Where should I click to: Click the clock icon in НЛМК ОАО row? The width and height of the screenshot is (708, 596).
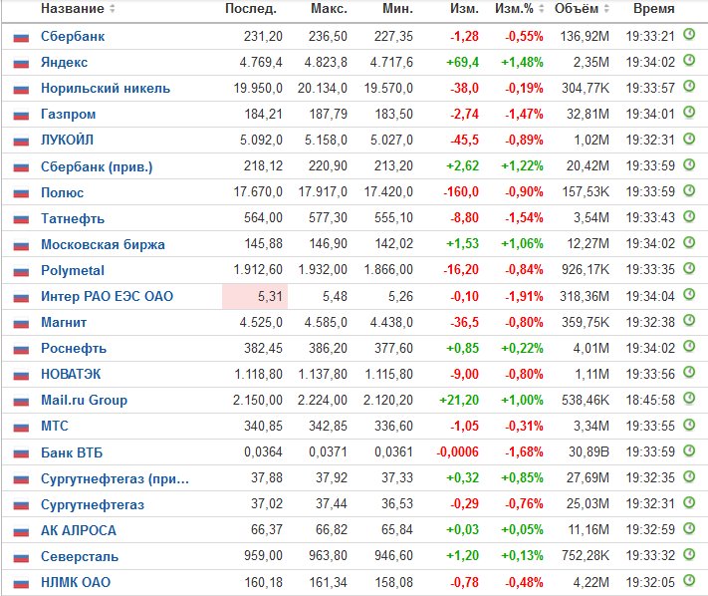[689, 580]
